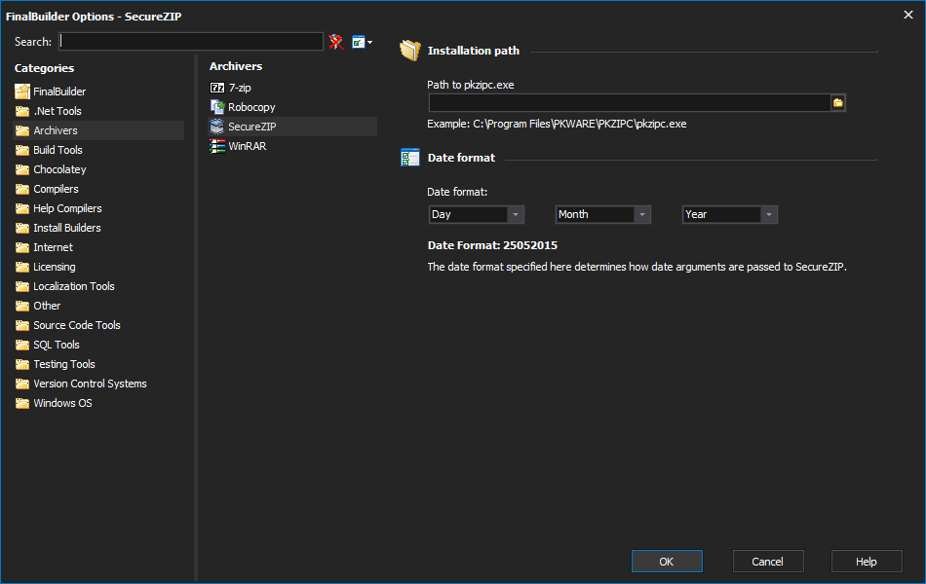Select the FinalBuilder category label
926x584 pixels.
[59, 91]
